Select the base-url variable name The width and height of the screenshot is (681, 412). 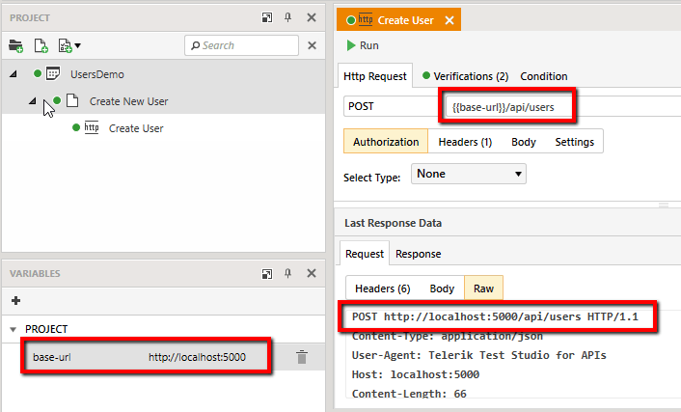coord(52,357)
